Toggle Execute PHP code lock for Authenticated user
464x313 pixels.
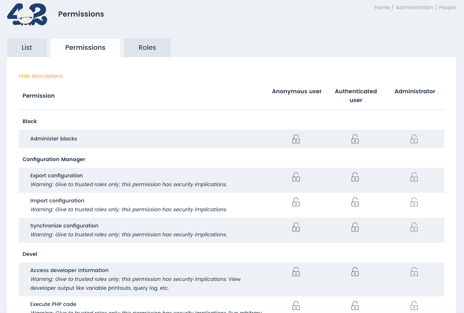pyautogui.click(x=355, y=306)
